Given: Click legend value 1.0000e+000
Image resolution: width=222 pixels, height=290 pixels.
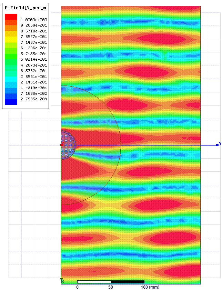Looking at the screenshot, I should [x=34, y=20].
